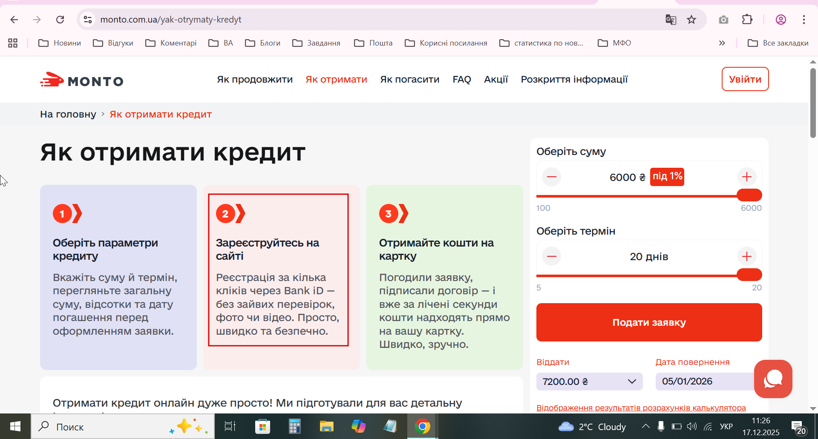Open the volume control
Image resolution: width=818 pixels, height=439 pixels.
tap(691, 426)
